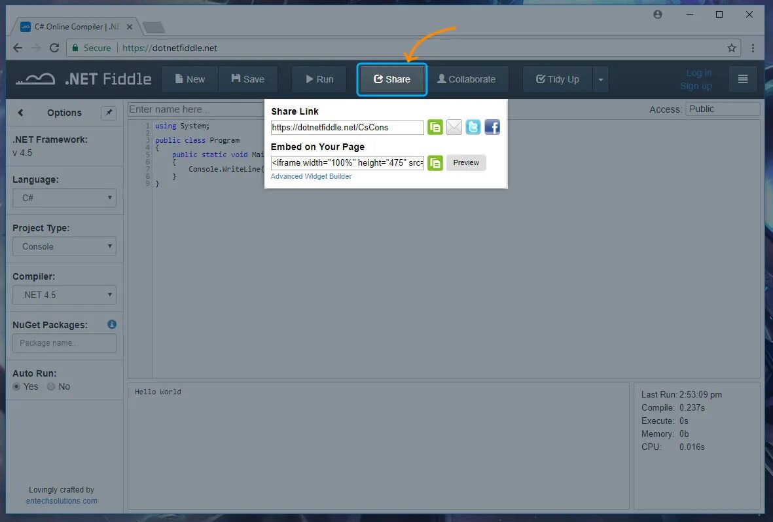
Task: Click the 'Compile: 0.237s' stat
Action: [673, 407]
